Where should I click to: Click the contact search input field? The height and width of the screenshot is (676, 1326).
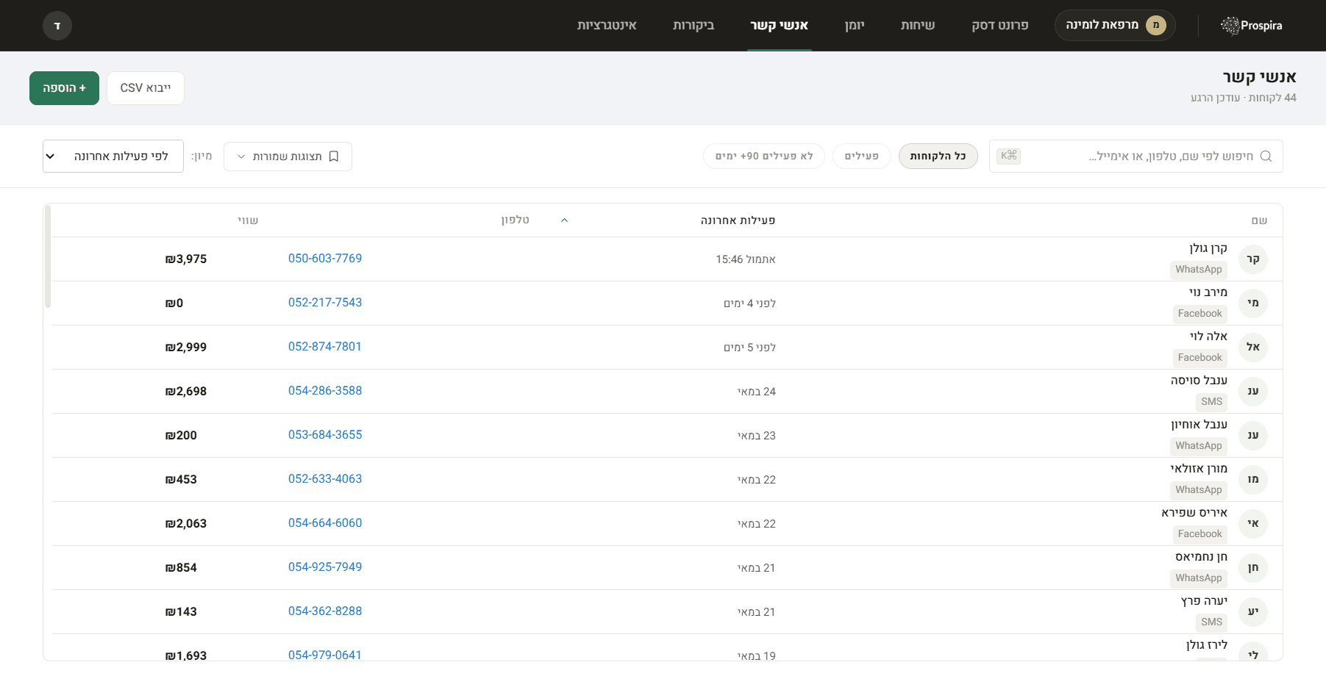click(1136, 156)
